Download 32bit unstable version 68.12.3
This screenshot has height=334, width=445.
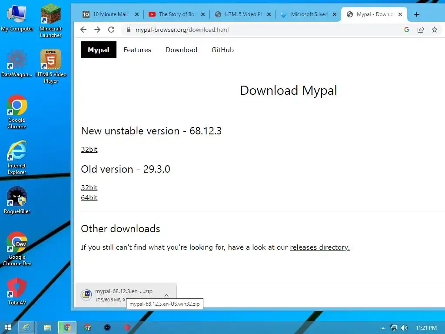(89, 150)
